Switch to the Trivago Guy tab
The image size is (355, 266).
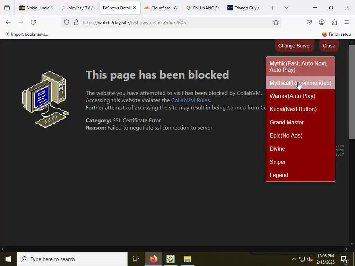point(244,8)
